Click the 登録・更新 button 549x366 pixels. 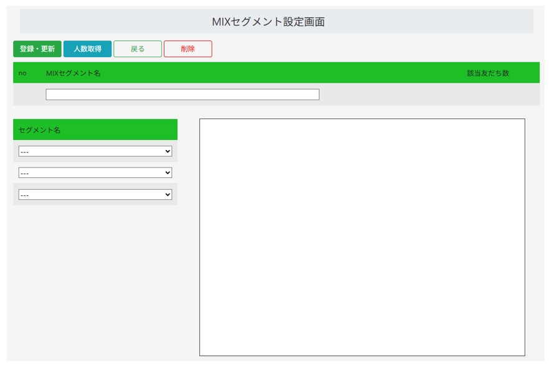(x=37, y=49)
